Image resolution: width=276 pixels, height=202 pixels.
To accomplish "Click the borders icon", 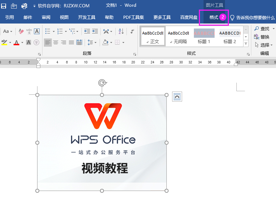I will coord(117,42).
